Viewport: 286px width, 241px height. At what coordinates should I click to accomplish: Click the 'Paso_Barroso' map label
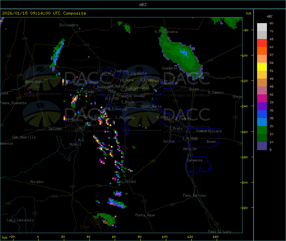pyautogui.click(x=194, y=195)
